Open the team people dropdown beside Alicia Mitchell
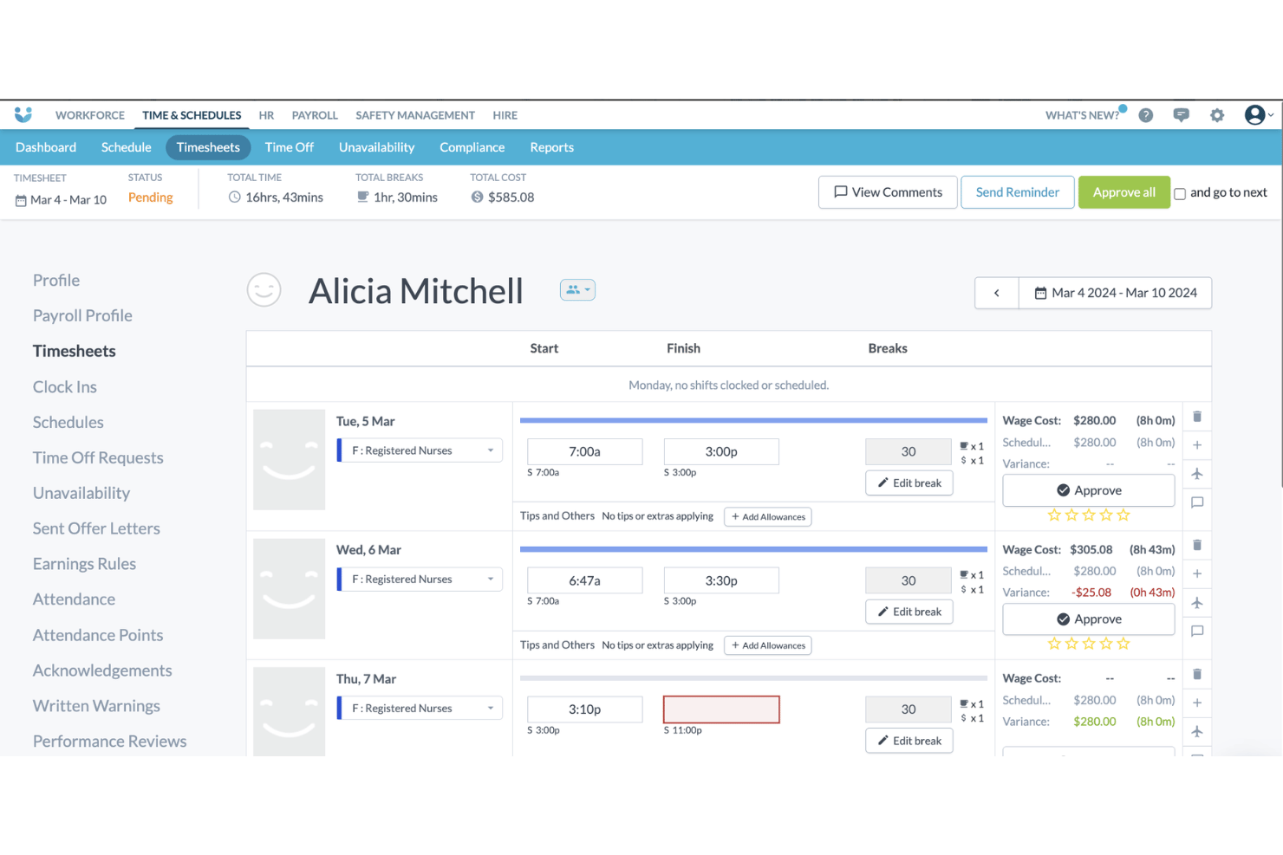 point(577,290)
